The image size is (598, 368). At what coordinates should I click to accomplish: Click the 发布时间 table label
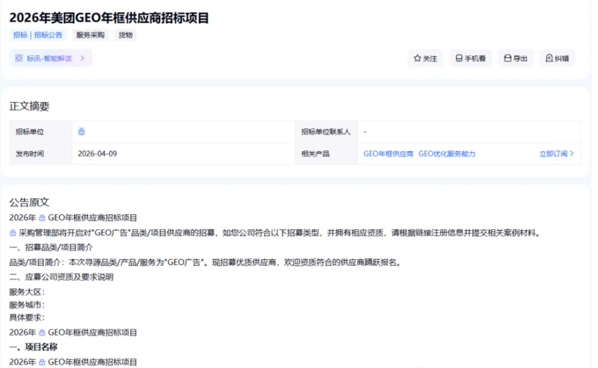tap(30, 154)
